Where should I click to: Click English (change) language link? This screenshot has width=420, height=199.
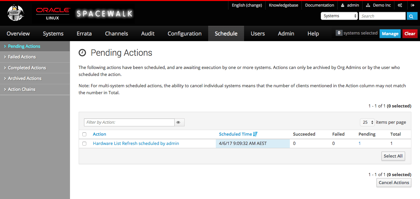(x=247, y=5)
